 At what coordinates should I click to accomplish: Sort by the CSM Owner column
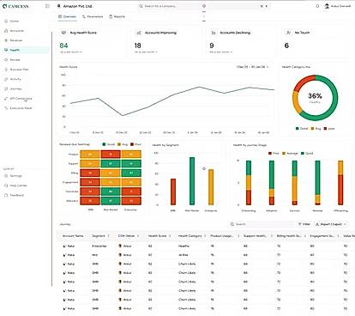pyautogui.click(x=138, y=236)
